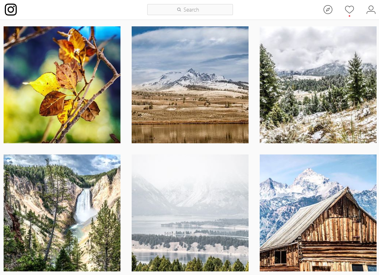Click the red notification dot under heart
This screenshot has width=379, height=275.
pyautogui.click(x=349, y=16)
